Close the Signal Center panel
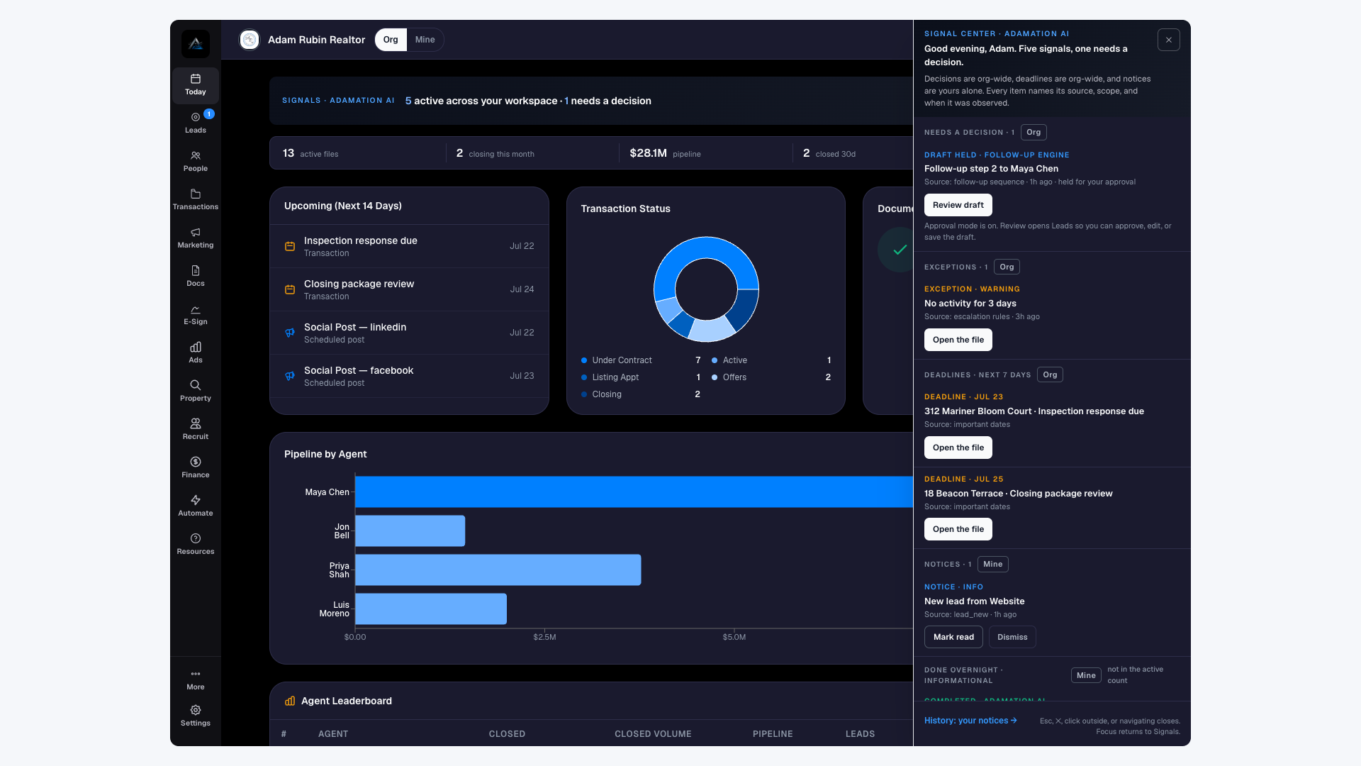 (x=1169, y=40)
